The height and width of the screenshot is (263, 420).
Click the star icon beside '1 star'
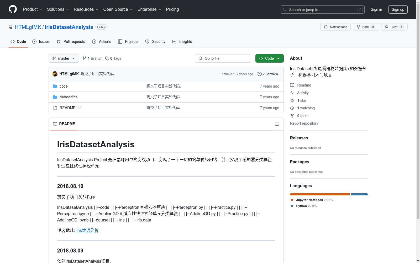[x=292, y=100]
